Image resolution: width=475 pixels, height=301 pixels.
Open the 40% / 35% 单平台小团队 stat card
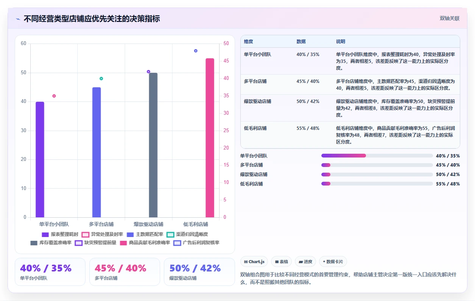click(50, 272)
